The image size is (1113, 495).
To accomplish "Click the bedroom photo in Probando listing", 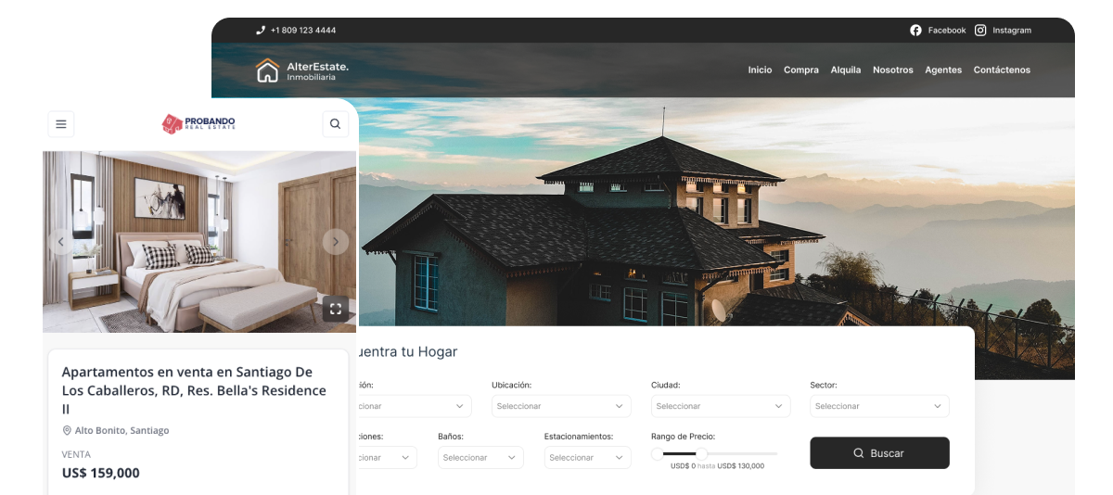I will click(x=199, y=242).
